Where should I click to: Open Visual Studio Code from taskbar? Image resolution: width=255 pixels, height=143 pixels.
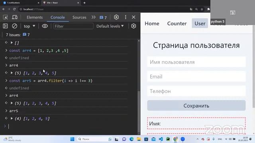[x=161, y=139]
